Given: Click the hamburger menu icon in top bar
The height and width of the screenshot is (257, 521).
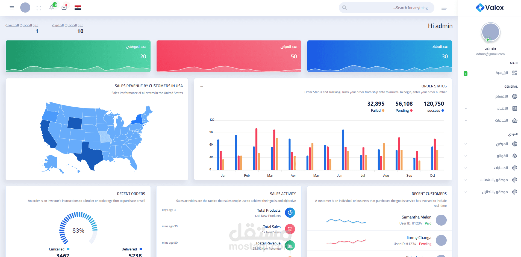Looking at the screenshot, I should click(12, 8).
